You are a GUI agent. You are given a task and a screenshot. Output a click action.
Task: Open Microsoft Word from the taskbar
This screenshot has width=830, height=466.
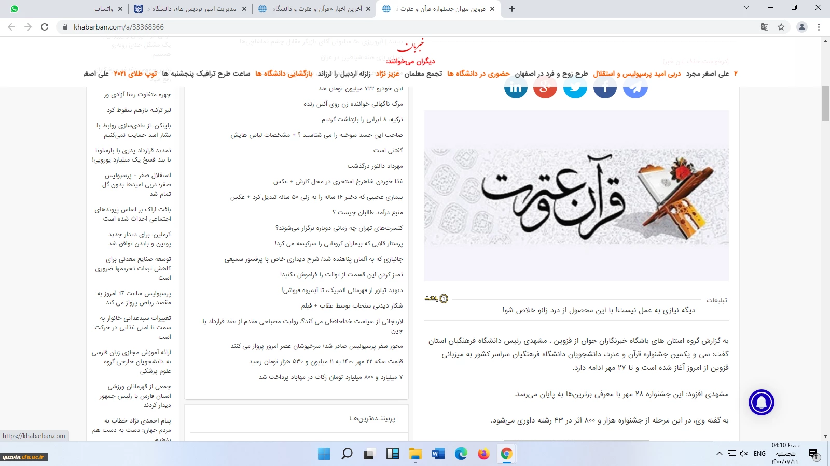tap(438, 454)
